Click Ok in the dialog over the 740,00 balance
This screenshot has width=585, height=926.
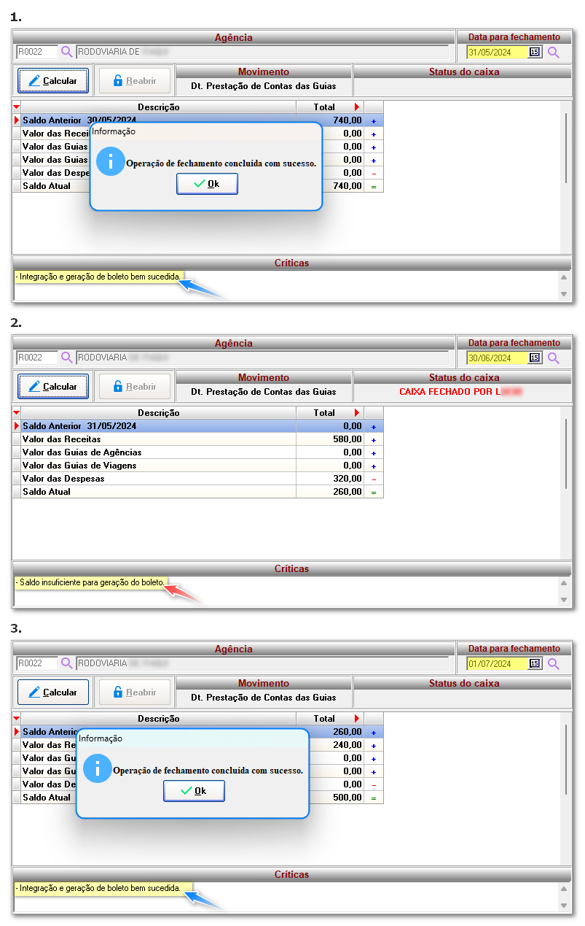(x=208, y=184)
